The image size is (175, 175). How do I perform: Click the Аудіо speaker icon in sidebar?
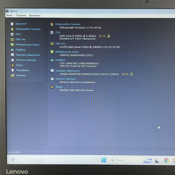[13, 65]
